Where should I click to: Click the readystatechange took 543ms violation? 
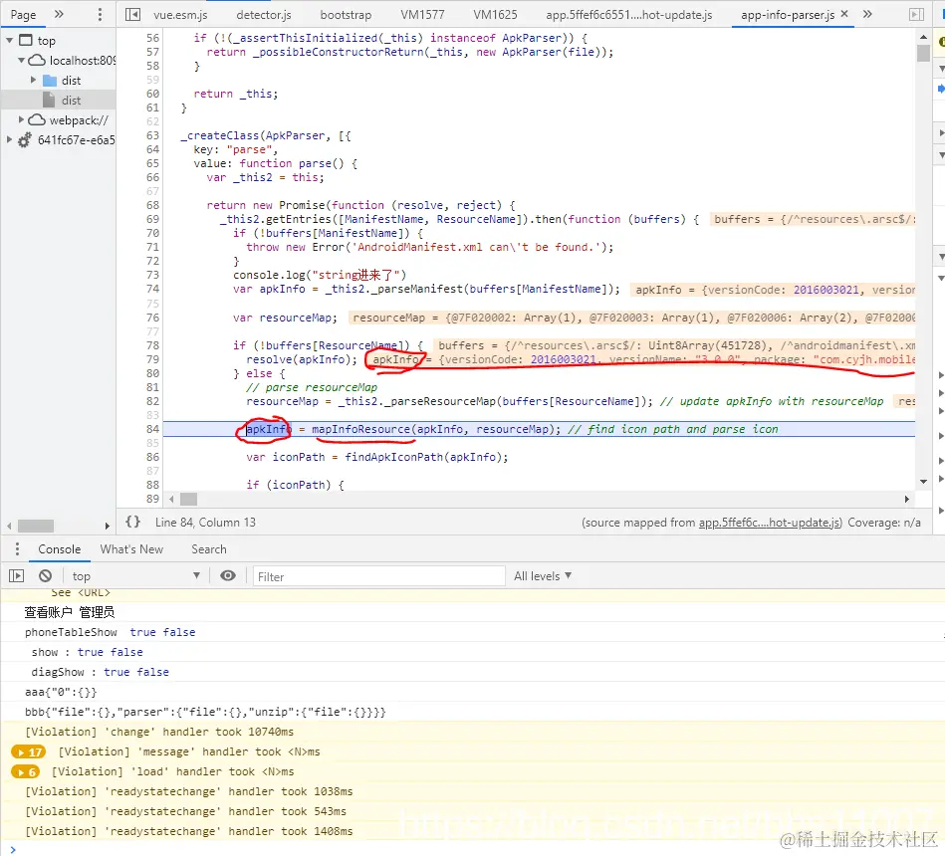point(185,811)
